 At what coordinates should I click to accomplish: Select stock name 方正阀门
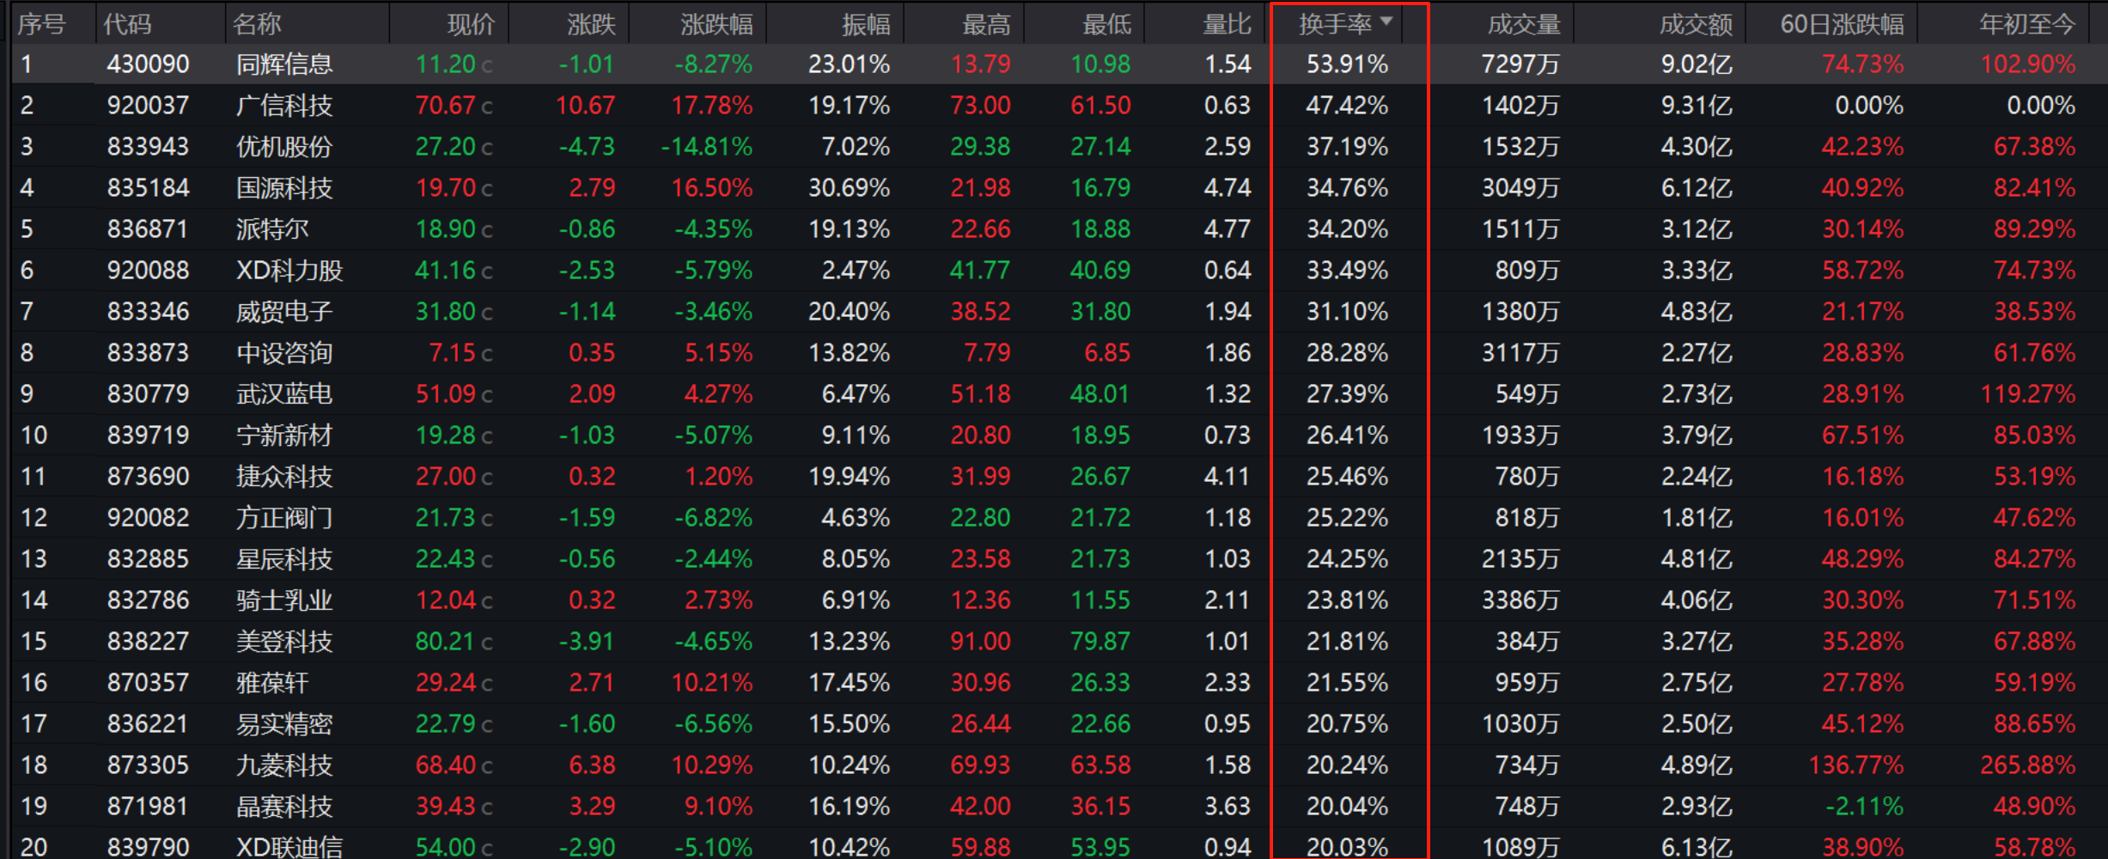284,518
